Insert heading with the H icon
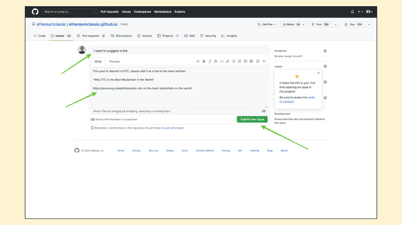The height and width of the screenshot is (225, 402). click(x=198, y=61)
